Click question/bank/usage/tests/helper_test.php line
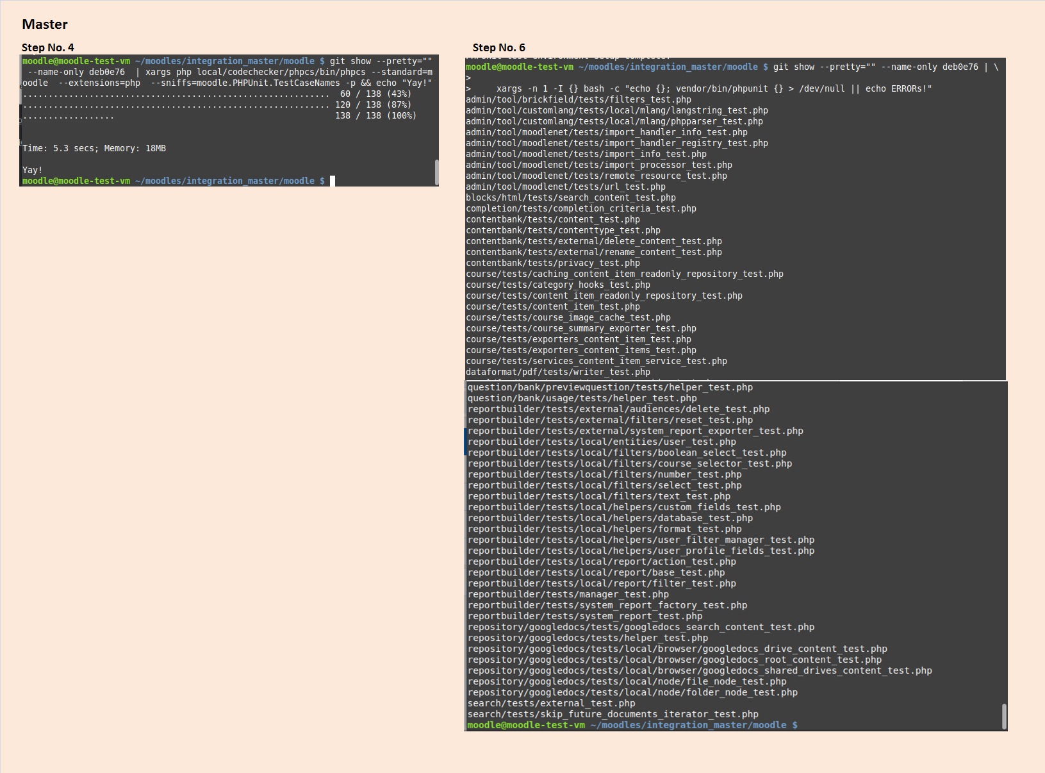This screenshot has width=1045, height=773. tap(582, 398)
